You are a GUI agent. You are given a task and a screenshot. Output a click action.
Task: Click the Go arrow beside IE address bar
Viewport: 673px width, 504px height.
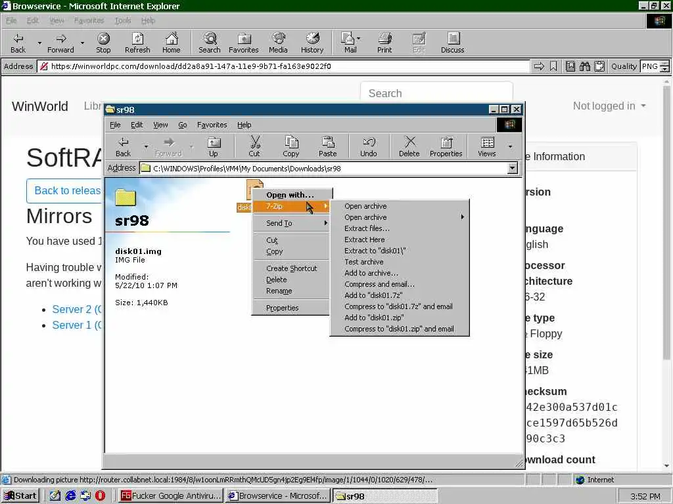[x=539, y=66]
